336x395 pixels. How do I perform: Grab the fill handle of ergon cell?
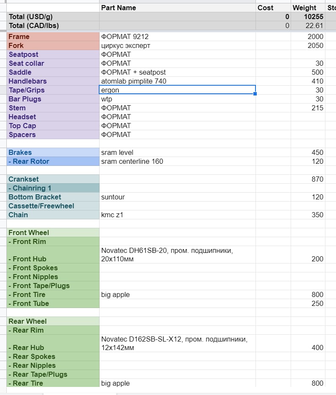[255, 94]
